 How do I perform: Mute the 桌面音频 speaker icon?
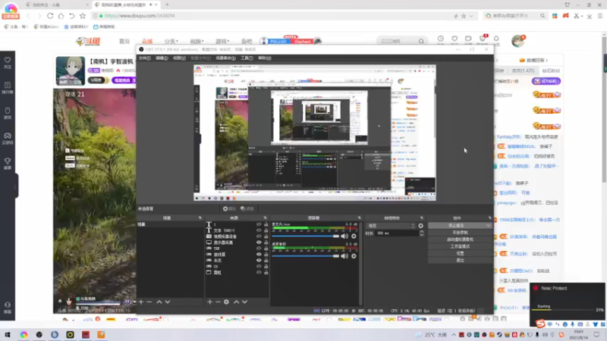pyautogui.click(x=344, y=256)
